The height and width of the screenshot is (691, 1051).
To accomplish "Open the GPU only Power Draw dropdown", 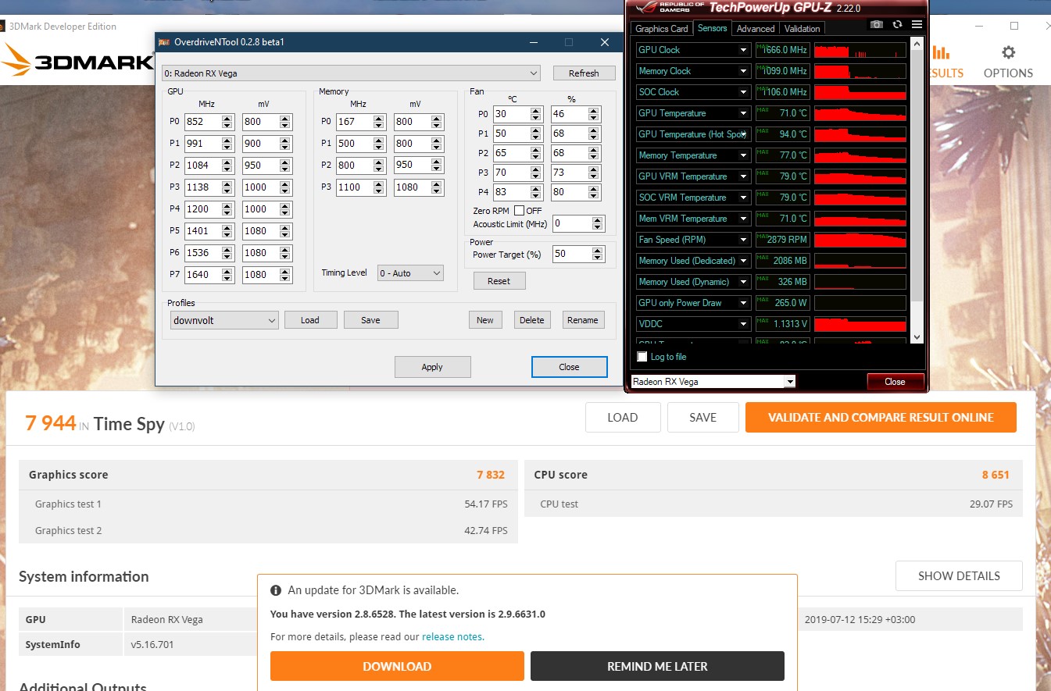I will click(743, 303).
